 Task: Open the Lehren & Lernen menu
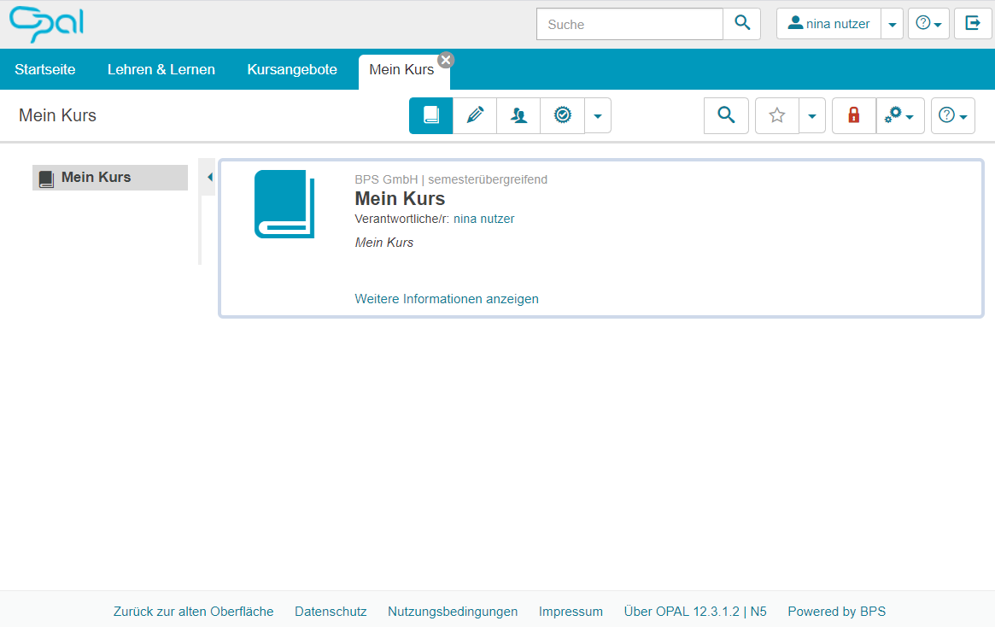tap(161, 69)
